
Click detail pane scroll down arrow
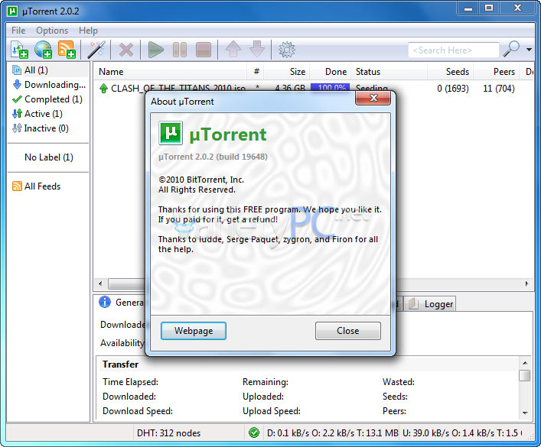525,413
